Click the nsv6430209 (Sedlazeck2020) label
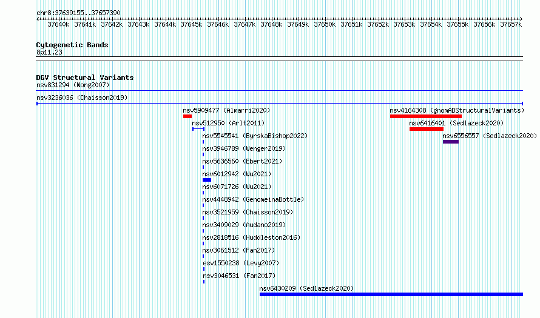The height and width of the screenshot is (318, 540). pos(306,288)
